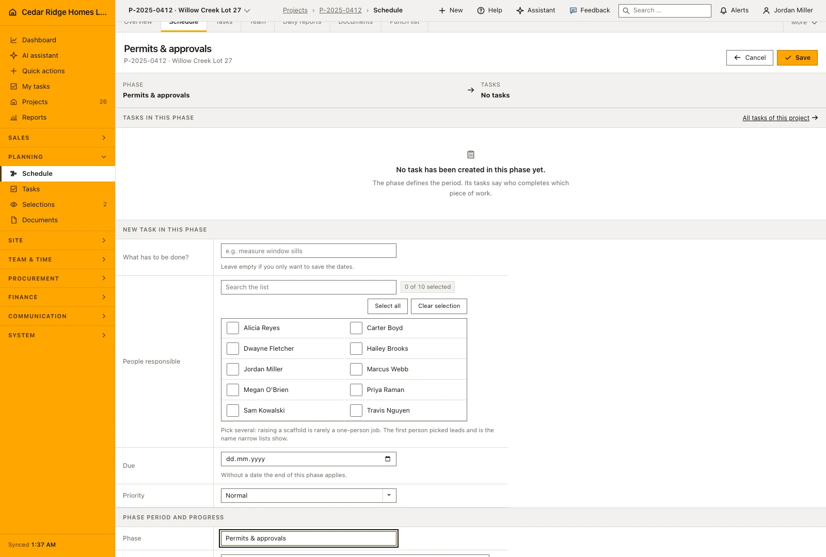
Task: Open AI assistant sparkle icon in sidebar
Action: click(x=14, y=56)
